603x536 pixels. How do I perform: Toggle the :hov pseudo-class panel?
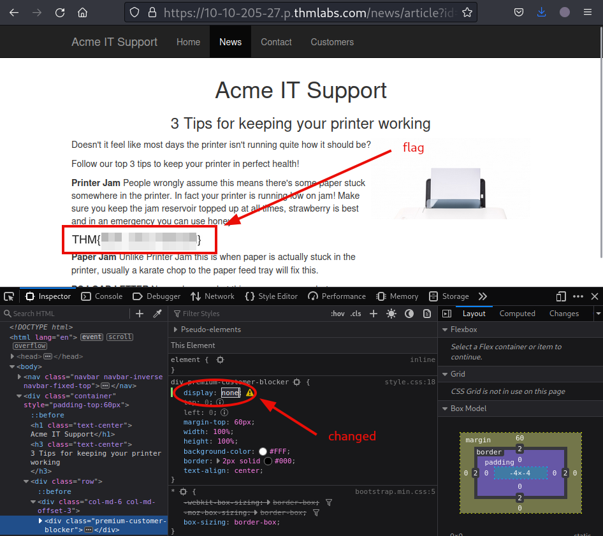click(x=337, y=314)
